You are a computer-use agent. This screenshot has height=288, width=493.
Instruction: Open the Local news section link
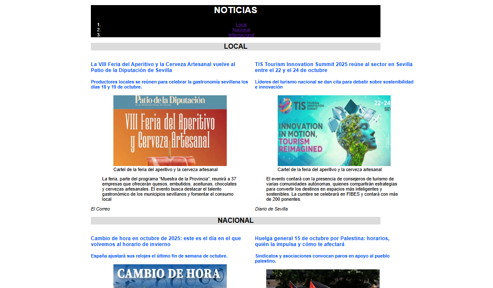pos(241,25)
